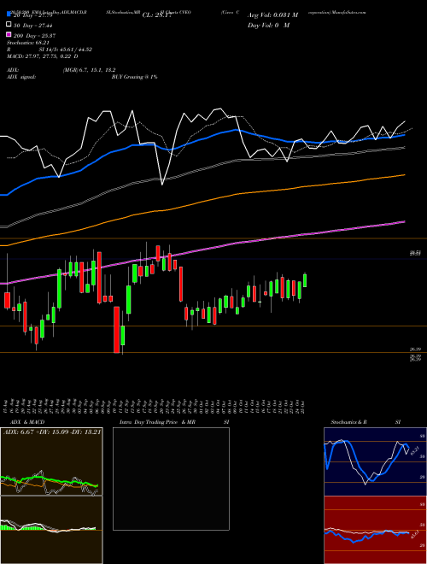427x564 pixels.
Task: Click the 'Intra Day Trading Price & MR' title
Action: [157, 422]
